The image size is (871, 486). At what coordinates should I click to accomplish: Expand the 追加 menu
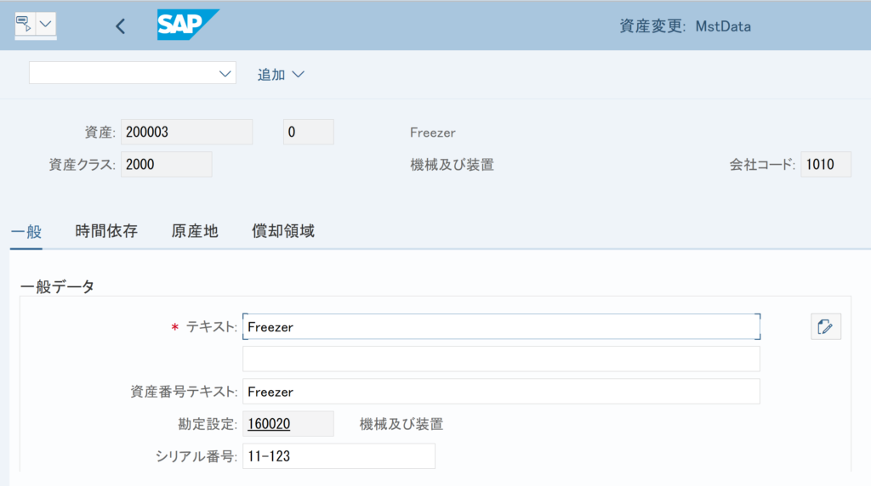coord(281,75)
